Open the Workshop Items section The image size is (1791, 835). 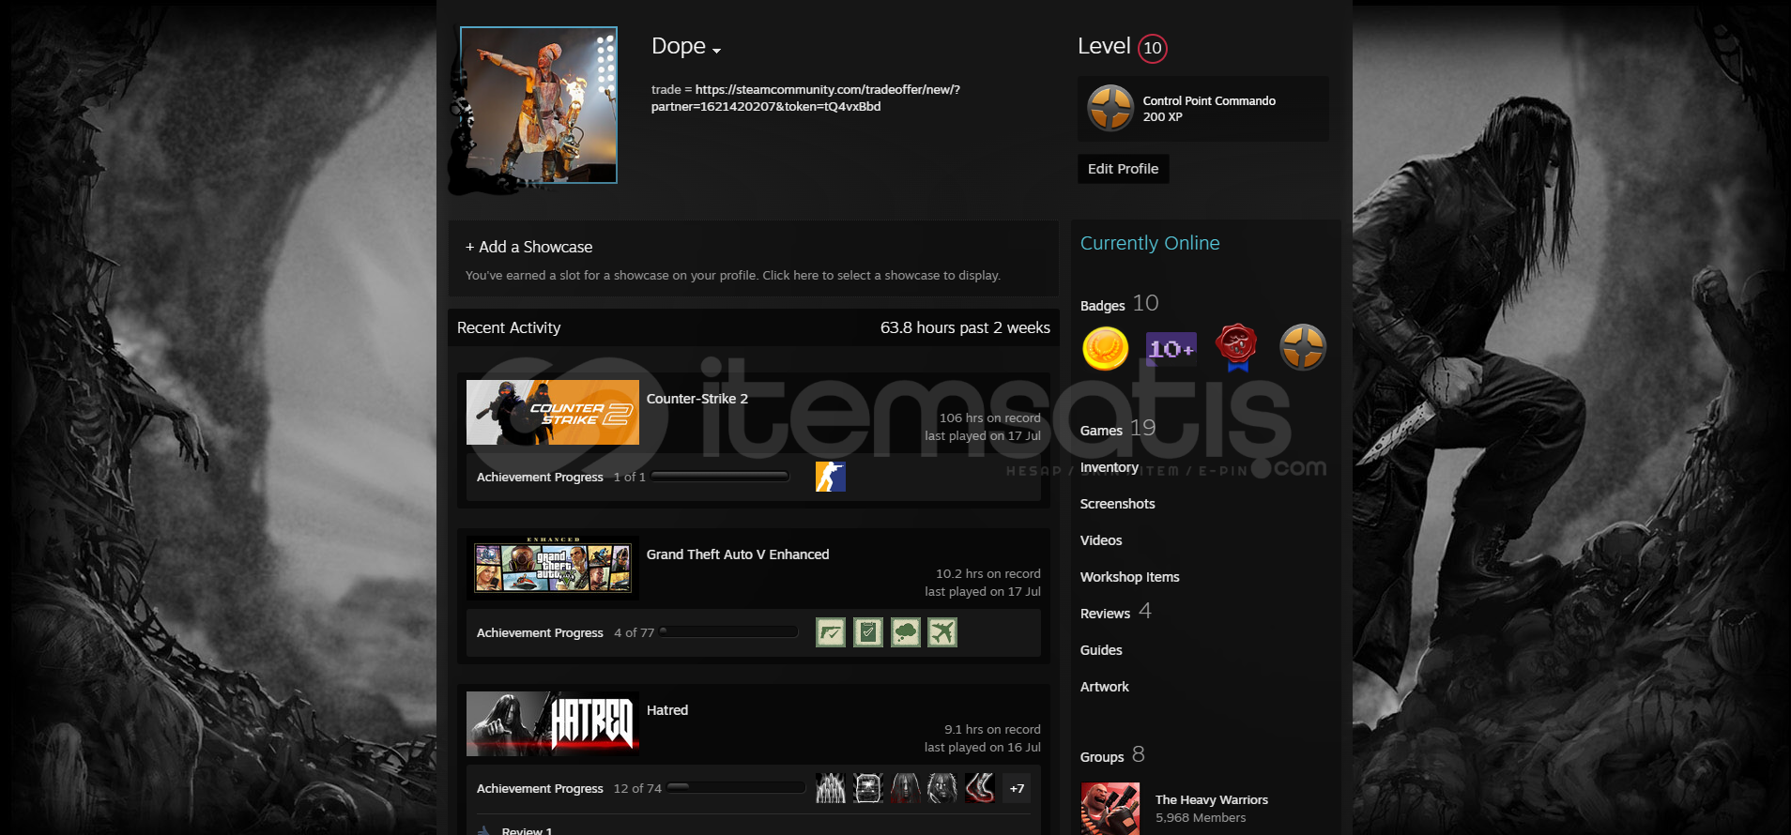[1129, 577]
